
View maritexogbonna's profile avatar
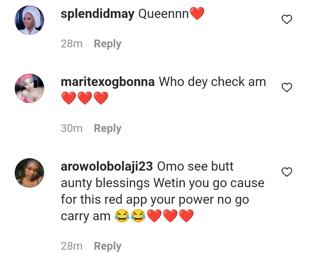[x=29, y=88]
